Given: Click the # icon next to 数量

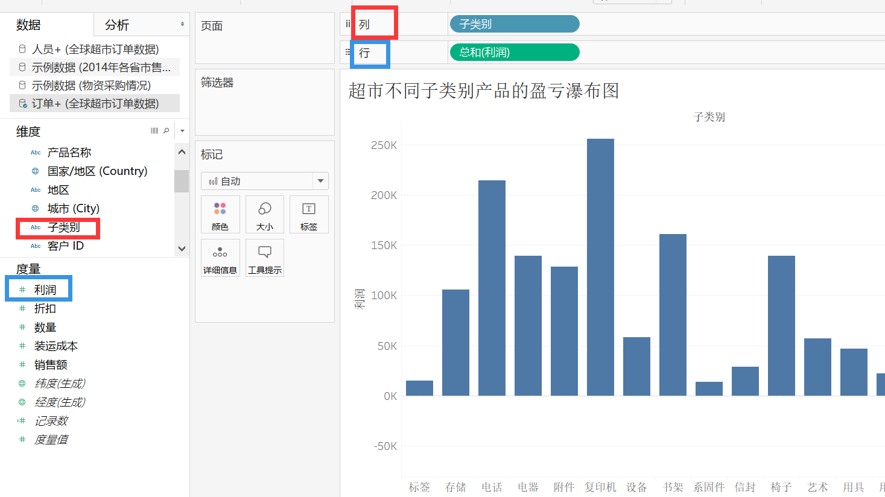Looking at the screenshot, I should (x=22, y=327).
